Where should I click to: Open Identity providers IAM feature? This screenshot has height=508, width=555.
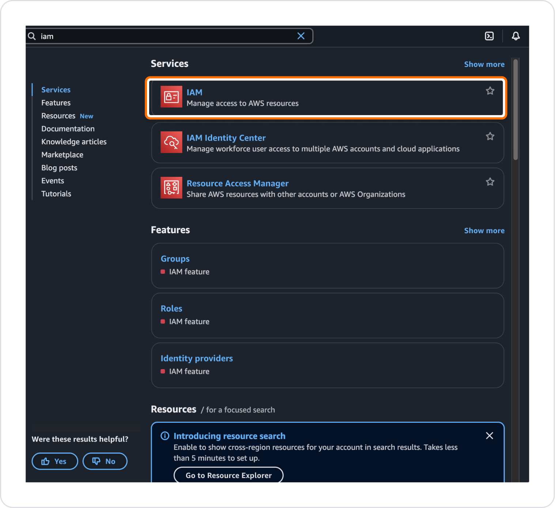point(197,359)
